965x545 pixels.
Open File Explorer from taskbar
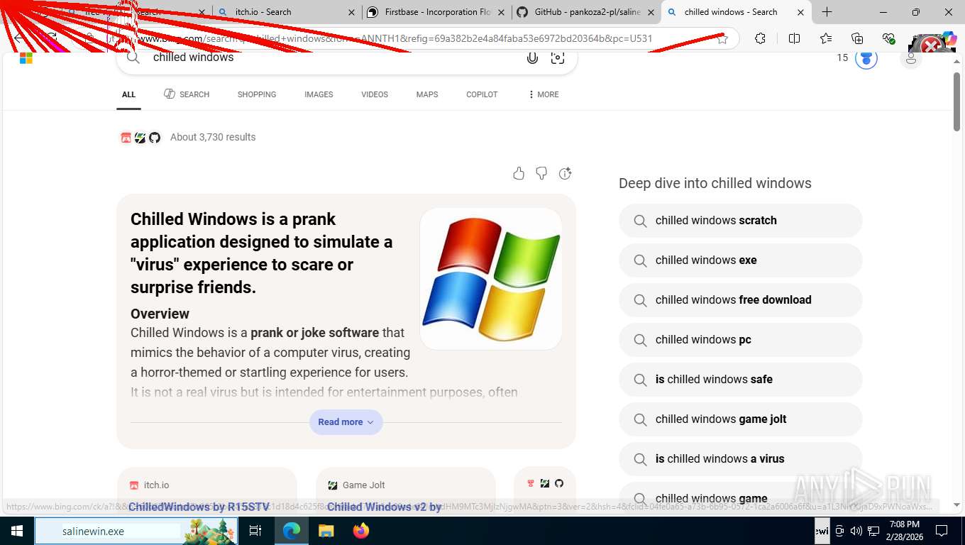(326, 531)
